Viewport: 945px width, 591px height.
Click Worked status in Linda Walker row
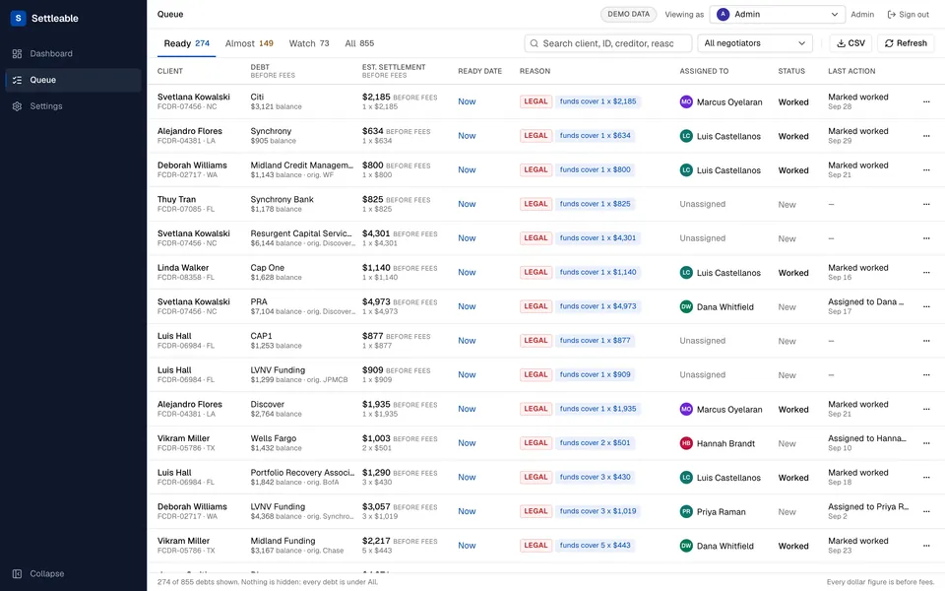793,273
